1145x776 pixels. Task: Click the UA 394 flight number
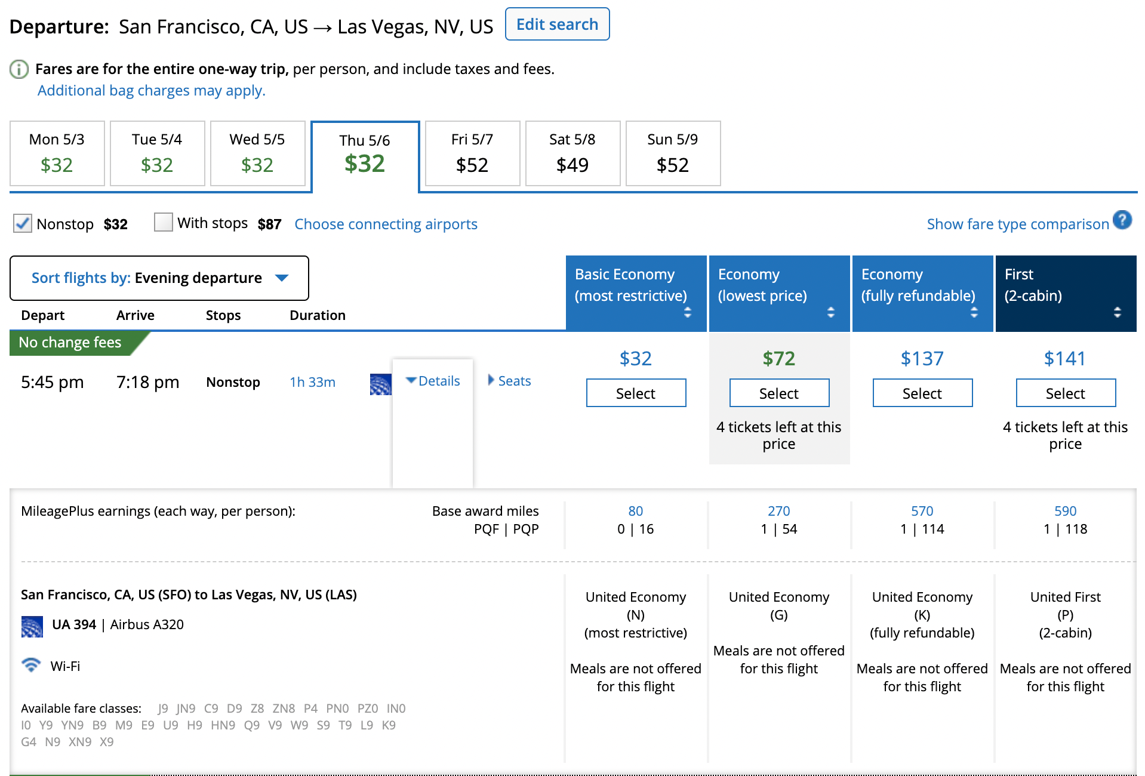(x=74, y=624)
